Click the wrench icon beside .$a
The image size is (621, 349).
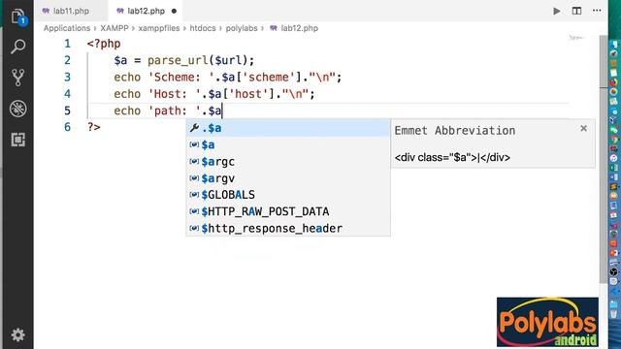(x=194, y=128)
